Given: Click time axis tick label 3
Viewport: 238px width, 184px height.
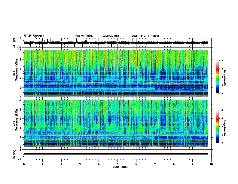Looking at the screenshot, I should [x=80, y=164].
